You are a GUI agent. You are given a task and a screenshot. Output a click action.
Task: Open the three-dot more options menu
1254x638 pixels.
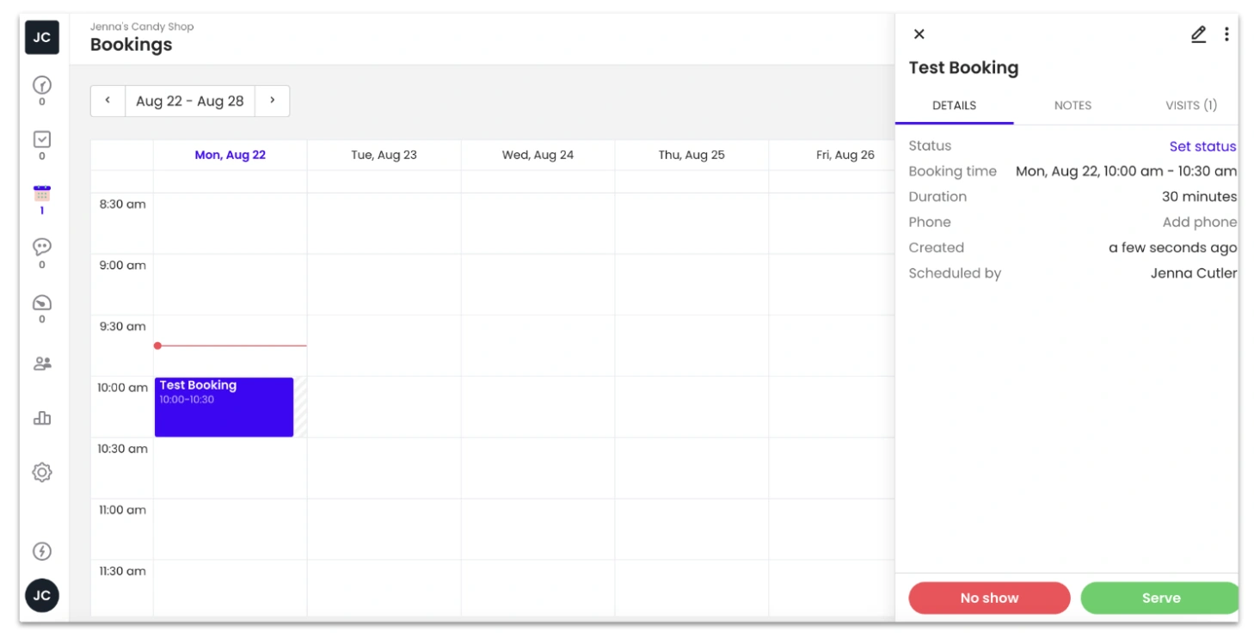coord(1226,34)
